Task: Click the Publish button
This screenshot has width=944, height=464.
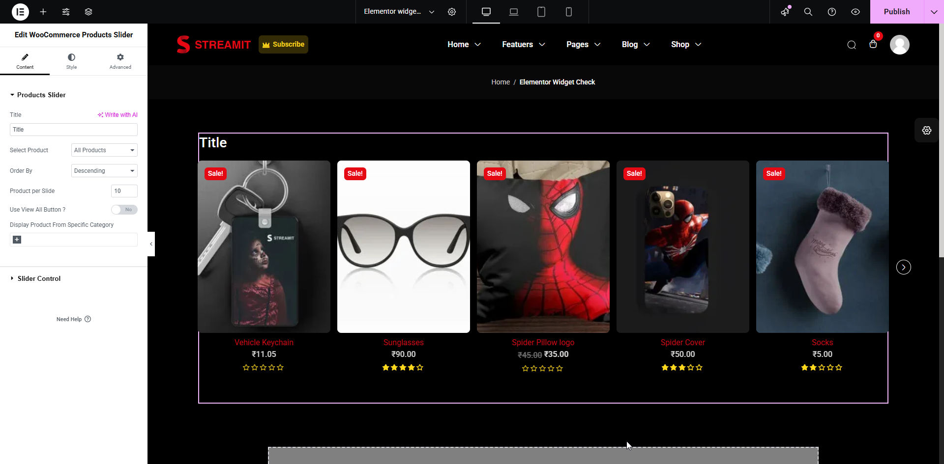Action: click(897, 12)
